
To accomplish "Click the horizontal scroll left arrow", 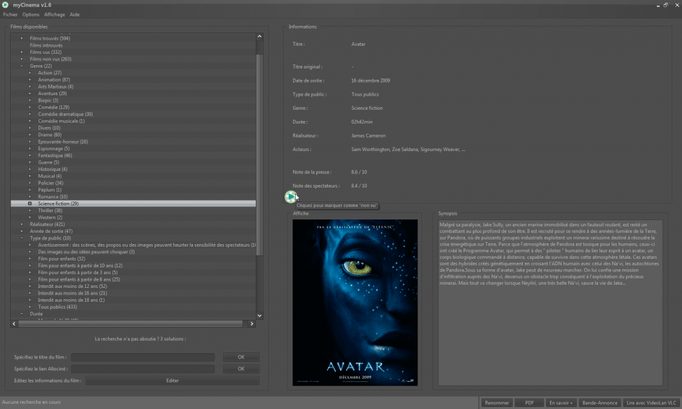I will (14, 324).
